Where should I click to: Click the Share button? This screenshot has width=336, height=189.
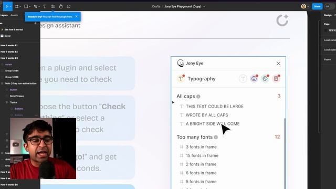(x=317, y=6)
